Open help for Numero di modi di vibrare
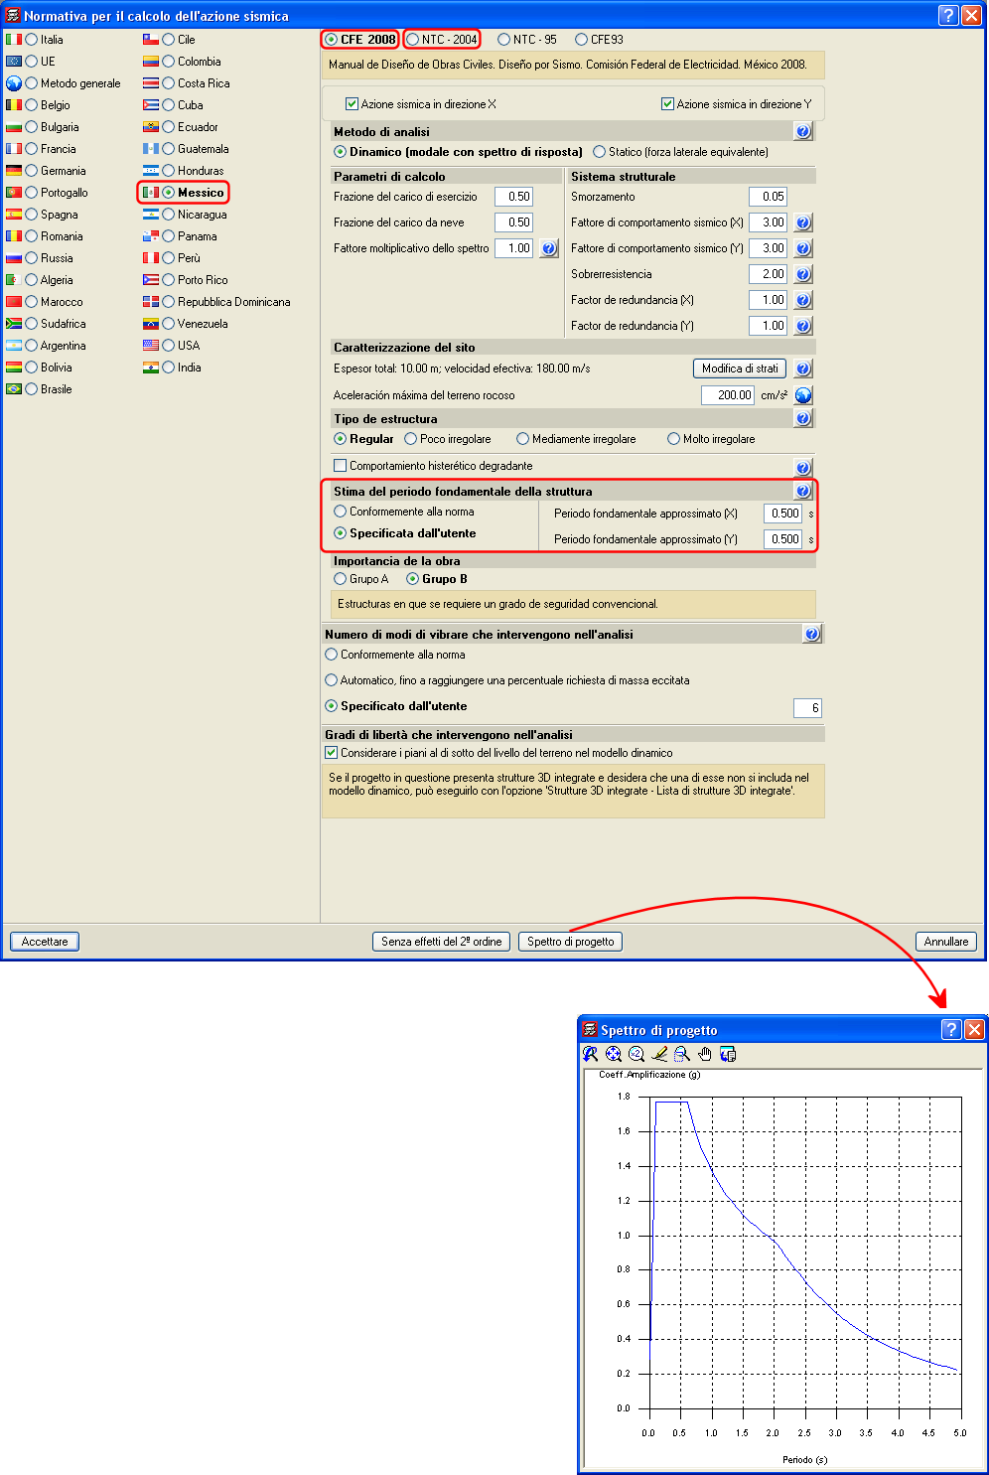Image resolution: width=989 pixels, height=1475 pixels. coord(812,634)
